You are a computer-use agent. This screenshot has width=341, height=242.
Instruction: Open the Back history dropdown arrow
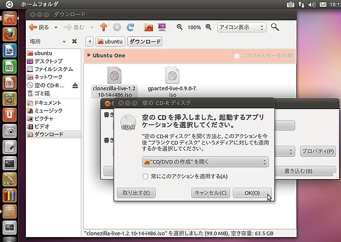click(56, 27)
